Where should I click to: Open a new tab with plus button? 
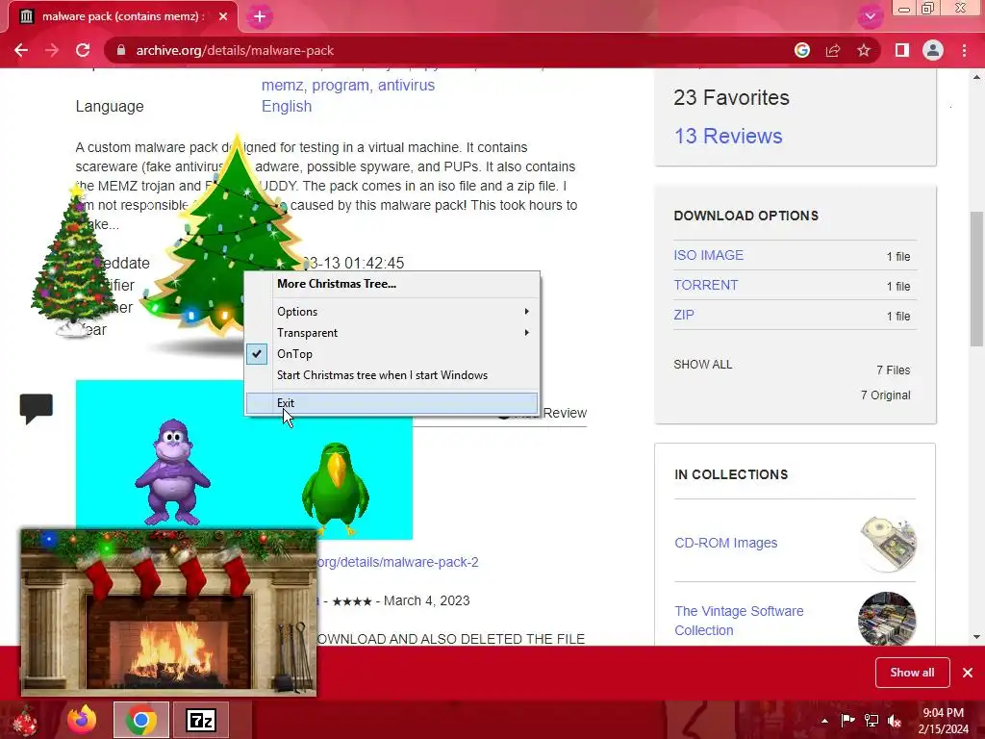(260, 16)
